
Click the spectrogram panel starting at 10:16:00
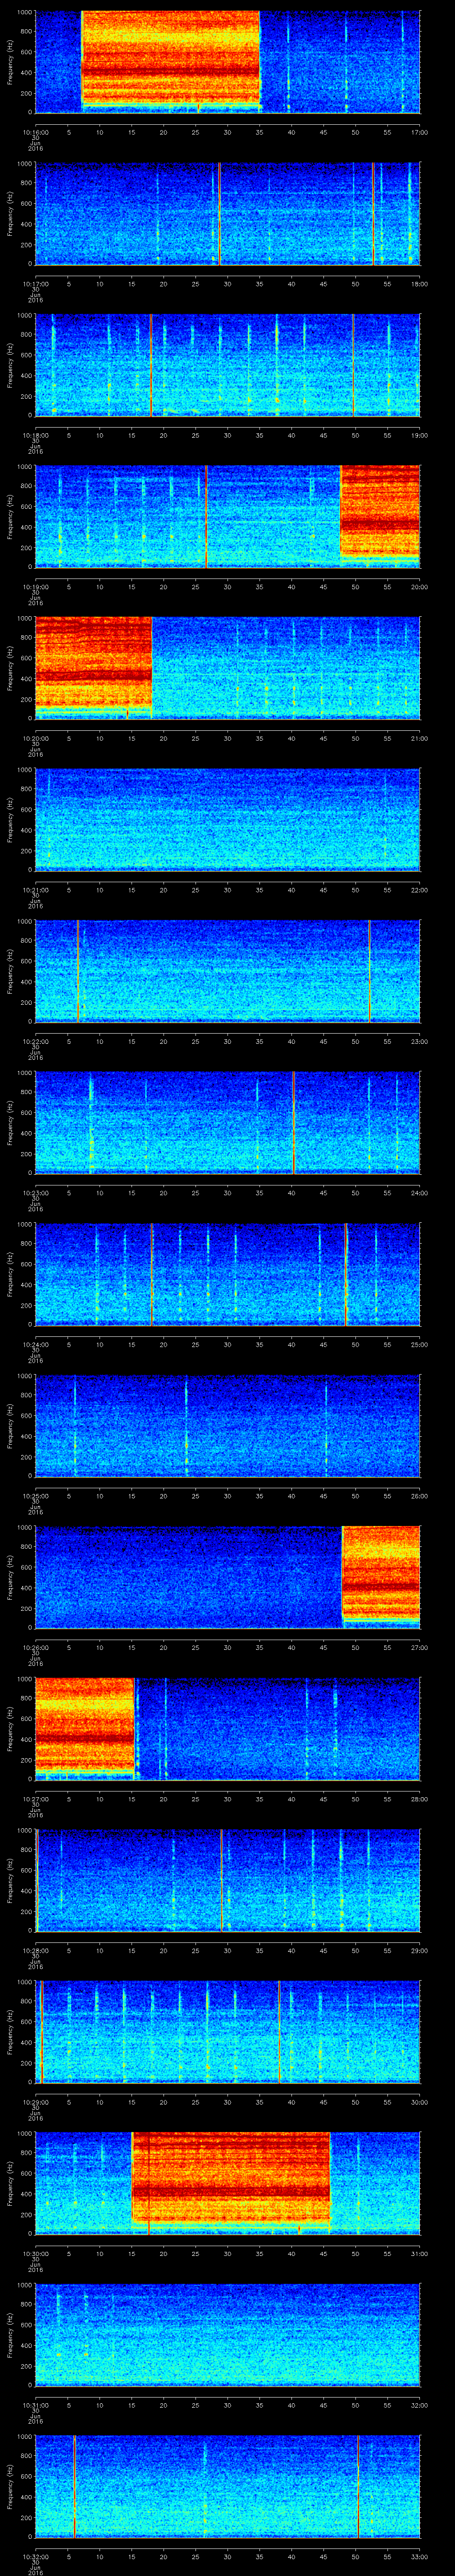tap(227, 62)
